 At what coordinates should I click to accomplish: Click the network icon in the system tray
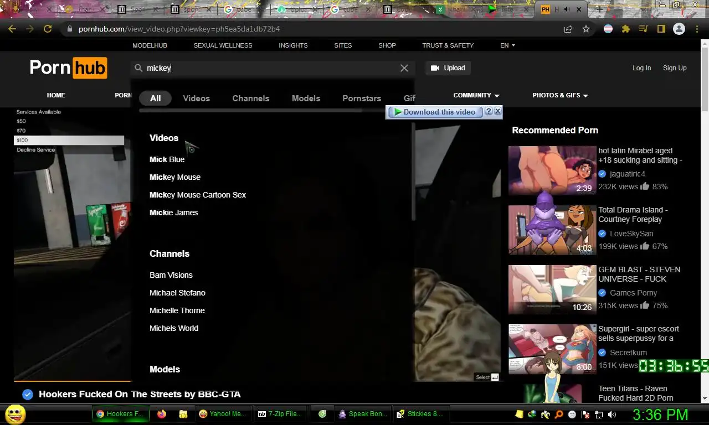[x=599, y=414]
